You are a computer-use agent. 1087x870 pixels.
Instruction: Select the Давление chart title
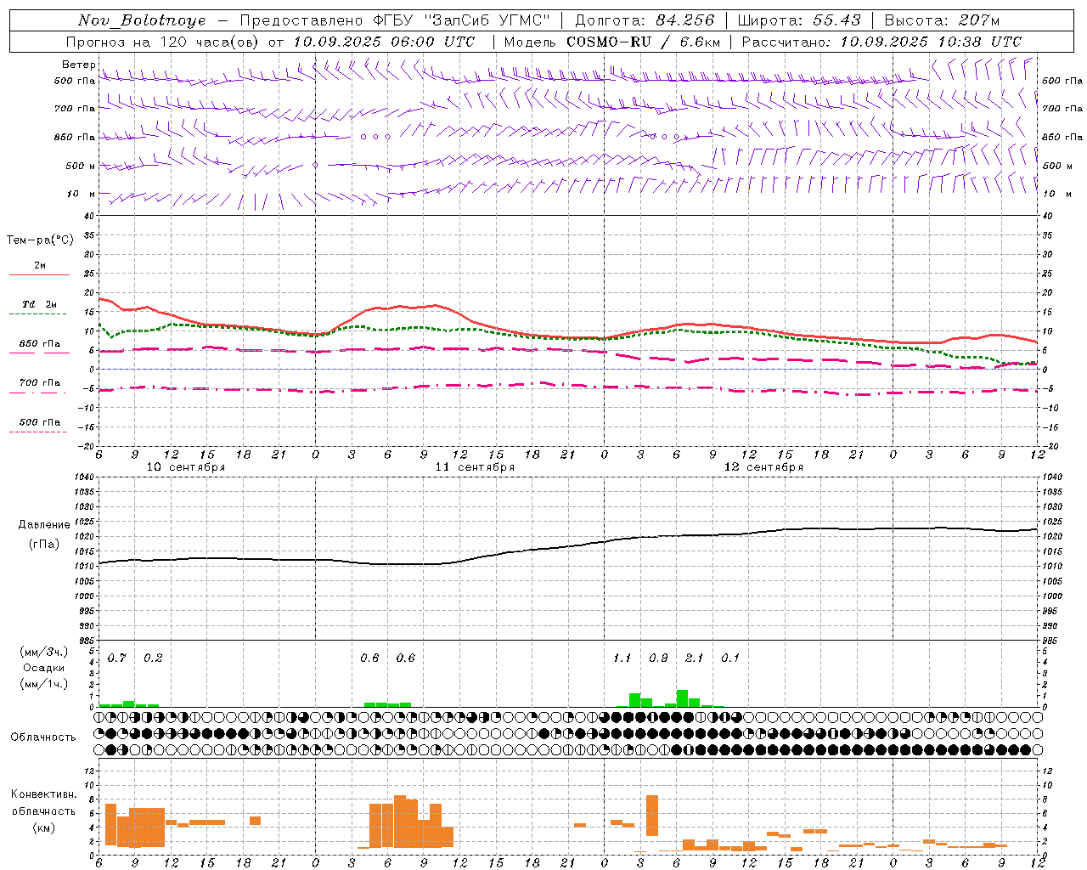[x=44, y=525]
